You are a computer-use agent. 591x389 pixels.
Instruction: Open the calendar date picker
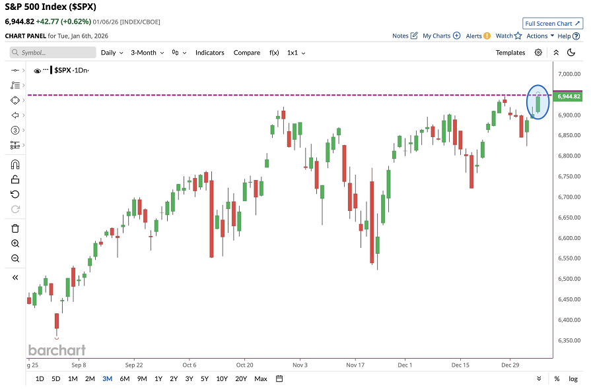click(x=279, y=379)
